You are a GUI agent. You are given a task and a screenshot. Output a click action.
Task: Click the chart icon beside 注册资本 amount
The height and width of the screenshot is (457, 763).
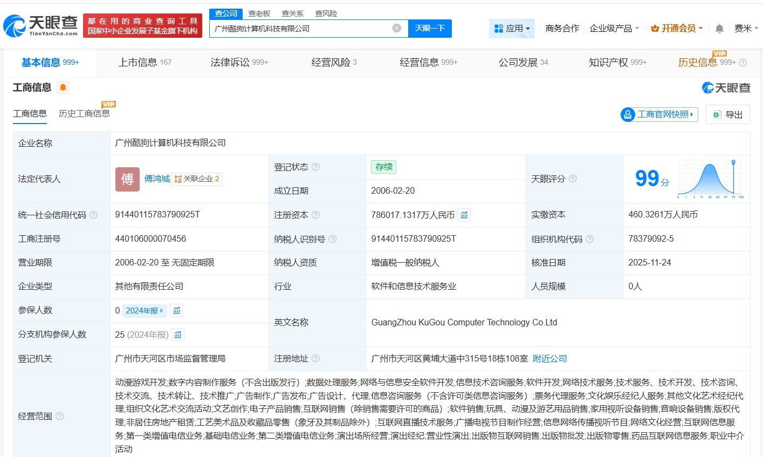[464, 215]
